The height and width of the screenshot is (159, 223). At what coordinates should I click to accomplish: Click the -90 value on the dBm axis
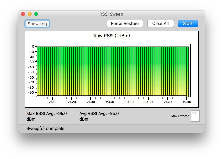pos(31,93)
